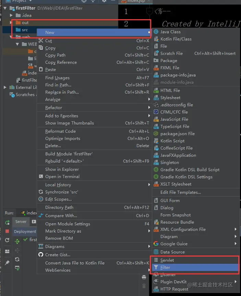Collapse the firstFilter project root
Viewport: 241px width, 296px height.
point(5,8)
